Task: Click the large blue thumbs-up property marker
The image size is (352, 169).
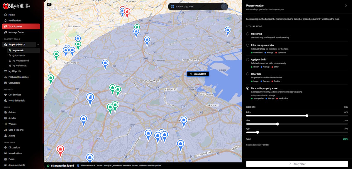Action: tap(90, 98)
